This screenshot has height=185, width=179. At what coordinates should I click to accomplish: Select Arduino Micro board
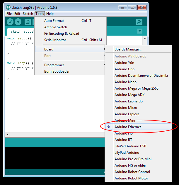tap(138, 108)
